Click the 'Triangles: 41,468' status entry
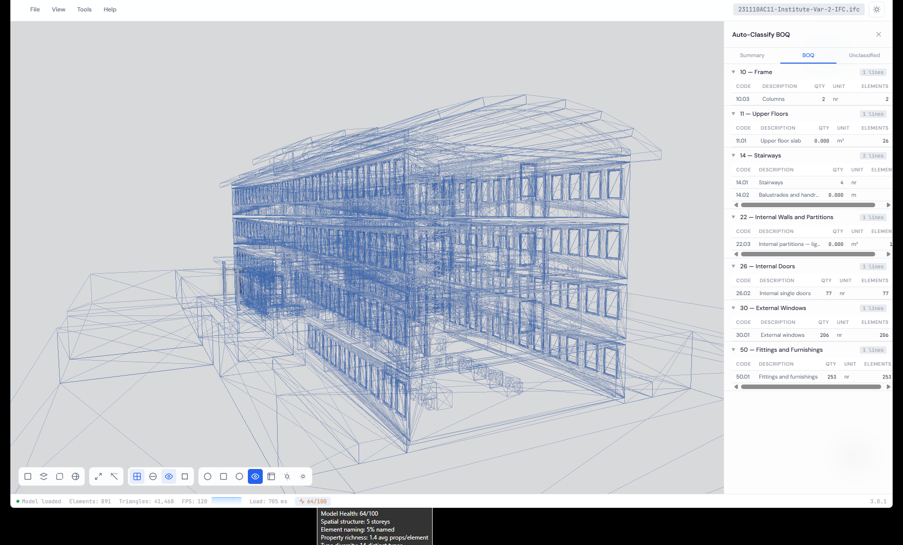 click(x=147, y=501)
